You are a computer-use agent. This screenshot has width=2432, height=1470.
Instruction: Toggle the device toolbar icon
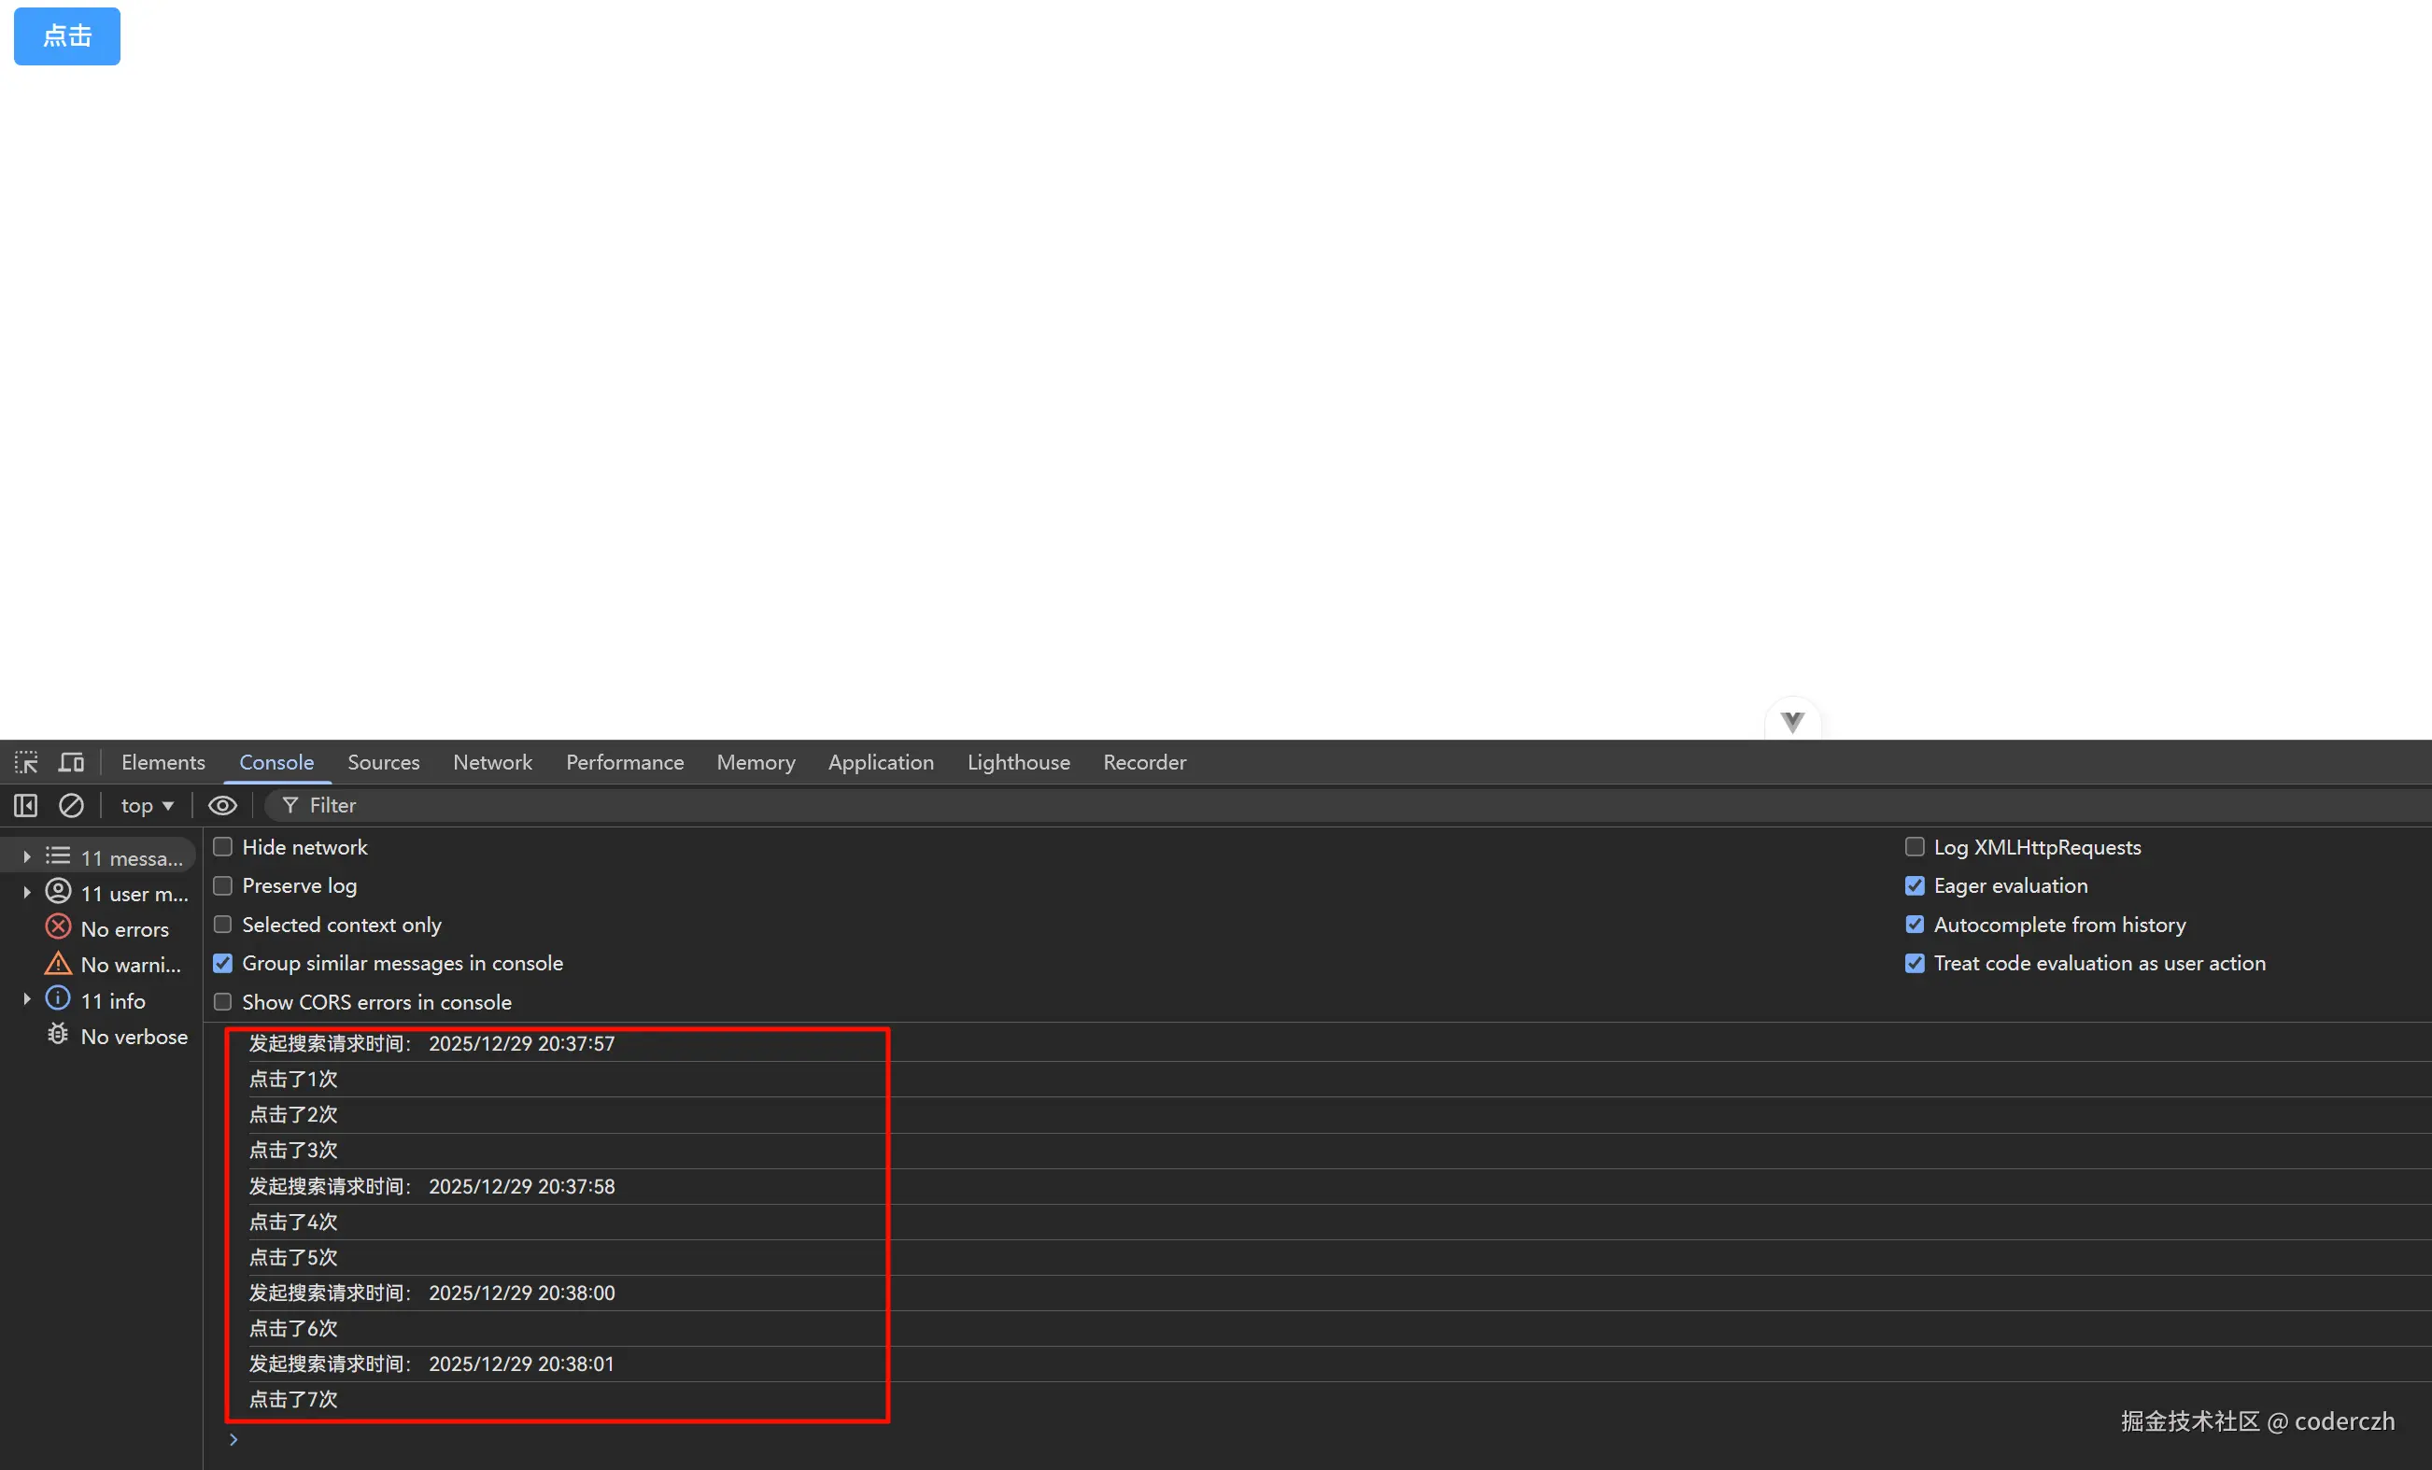click(x=71, y=762)
